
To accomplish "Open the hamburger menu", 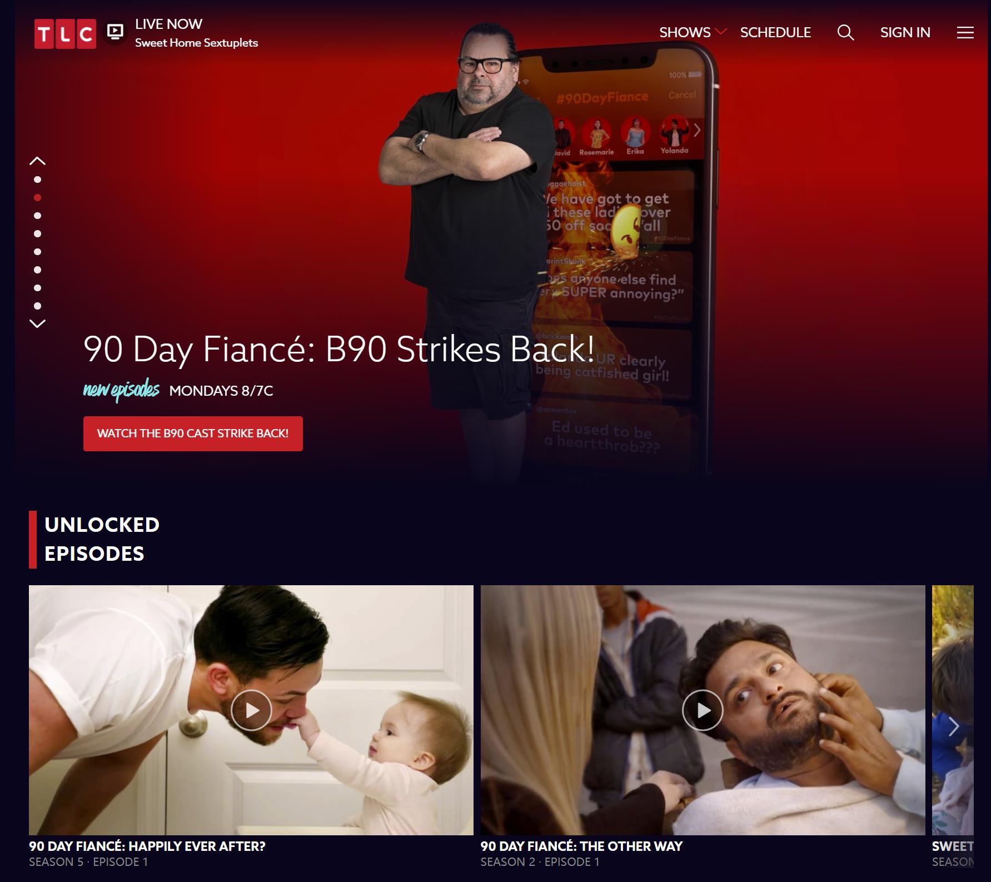I will 965,33.
